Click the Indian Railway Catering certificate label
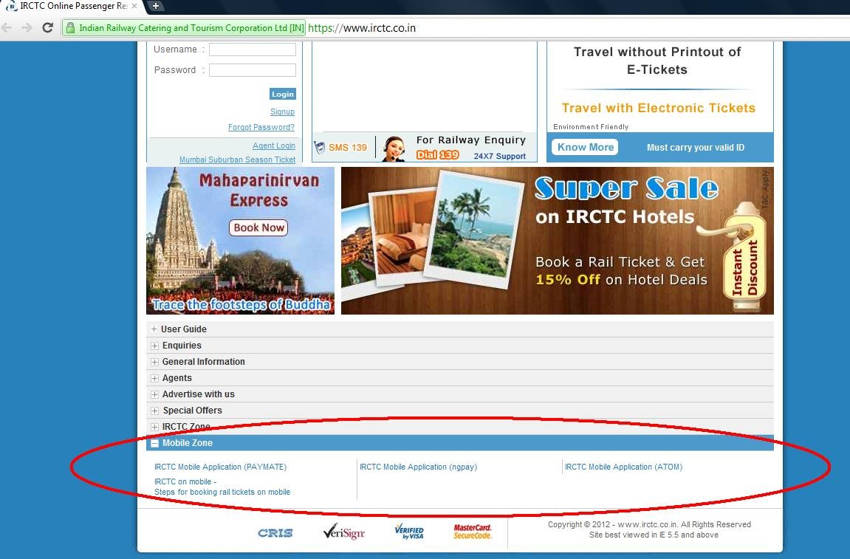Image resolution: width=850 pixels, height=559 pixels. pos(191,27)
